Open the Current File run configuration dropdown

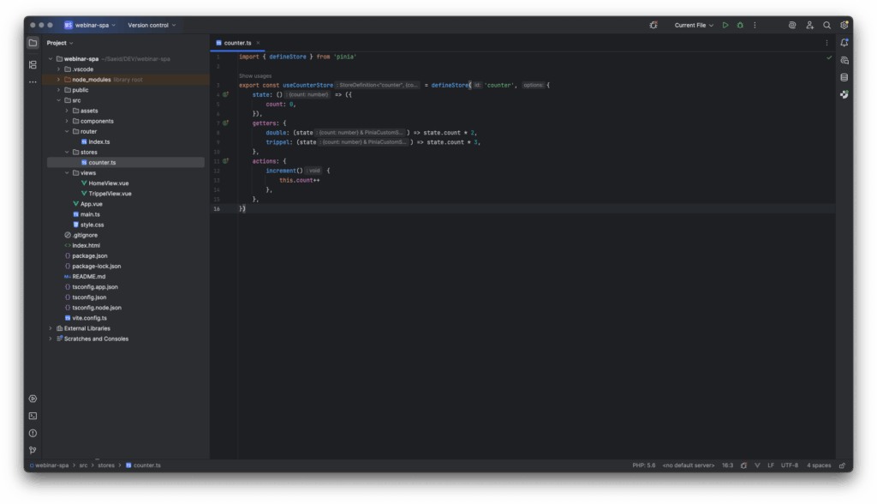click(694, 25)
